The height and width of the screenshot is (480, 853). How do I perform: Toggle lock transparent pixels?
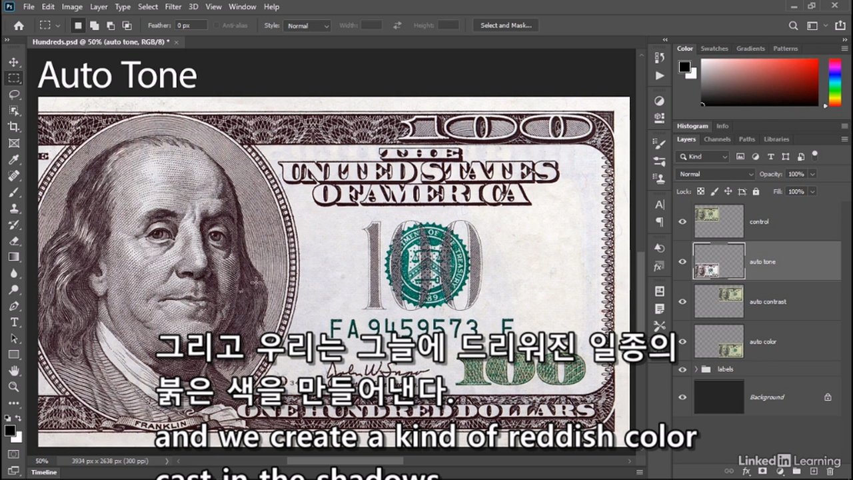tap(700, 191)
